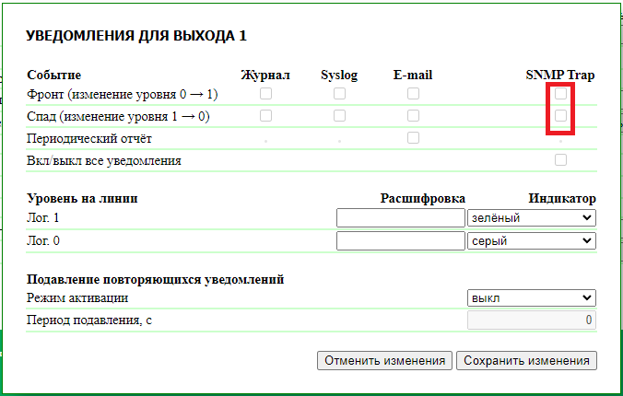Screen dimensions: 623x396
Task: Tick Syslog checkbox in Фронт row
Action: (x=339, y=94)
